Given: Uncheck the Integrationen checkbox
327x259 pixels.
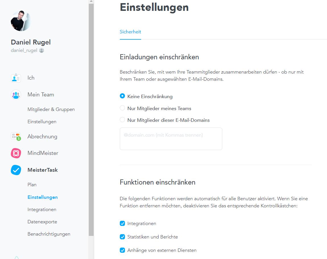Looking at the screenshot, I should (x=122, y=223).
